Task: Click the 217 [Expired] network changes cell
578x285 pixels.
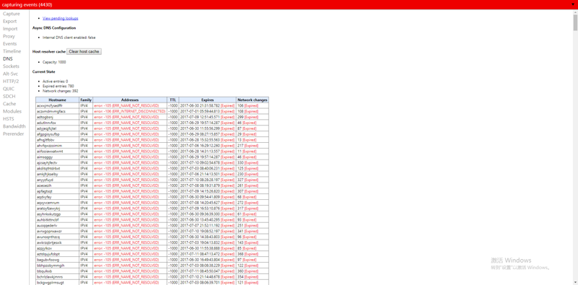Action: pos(252,146)
